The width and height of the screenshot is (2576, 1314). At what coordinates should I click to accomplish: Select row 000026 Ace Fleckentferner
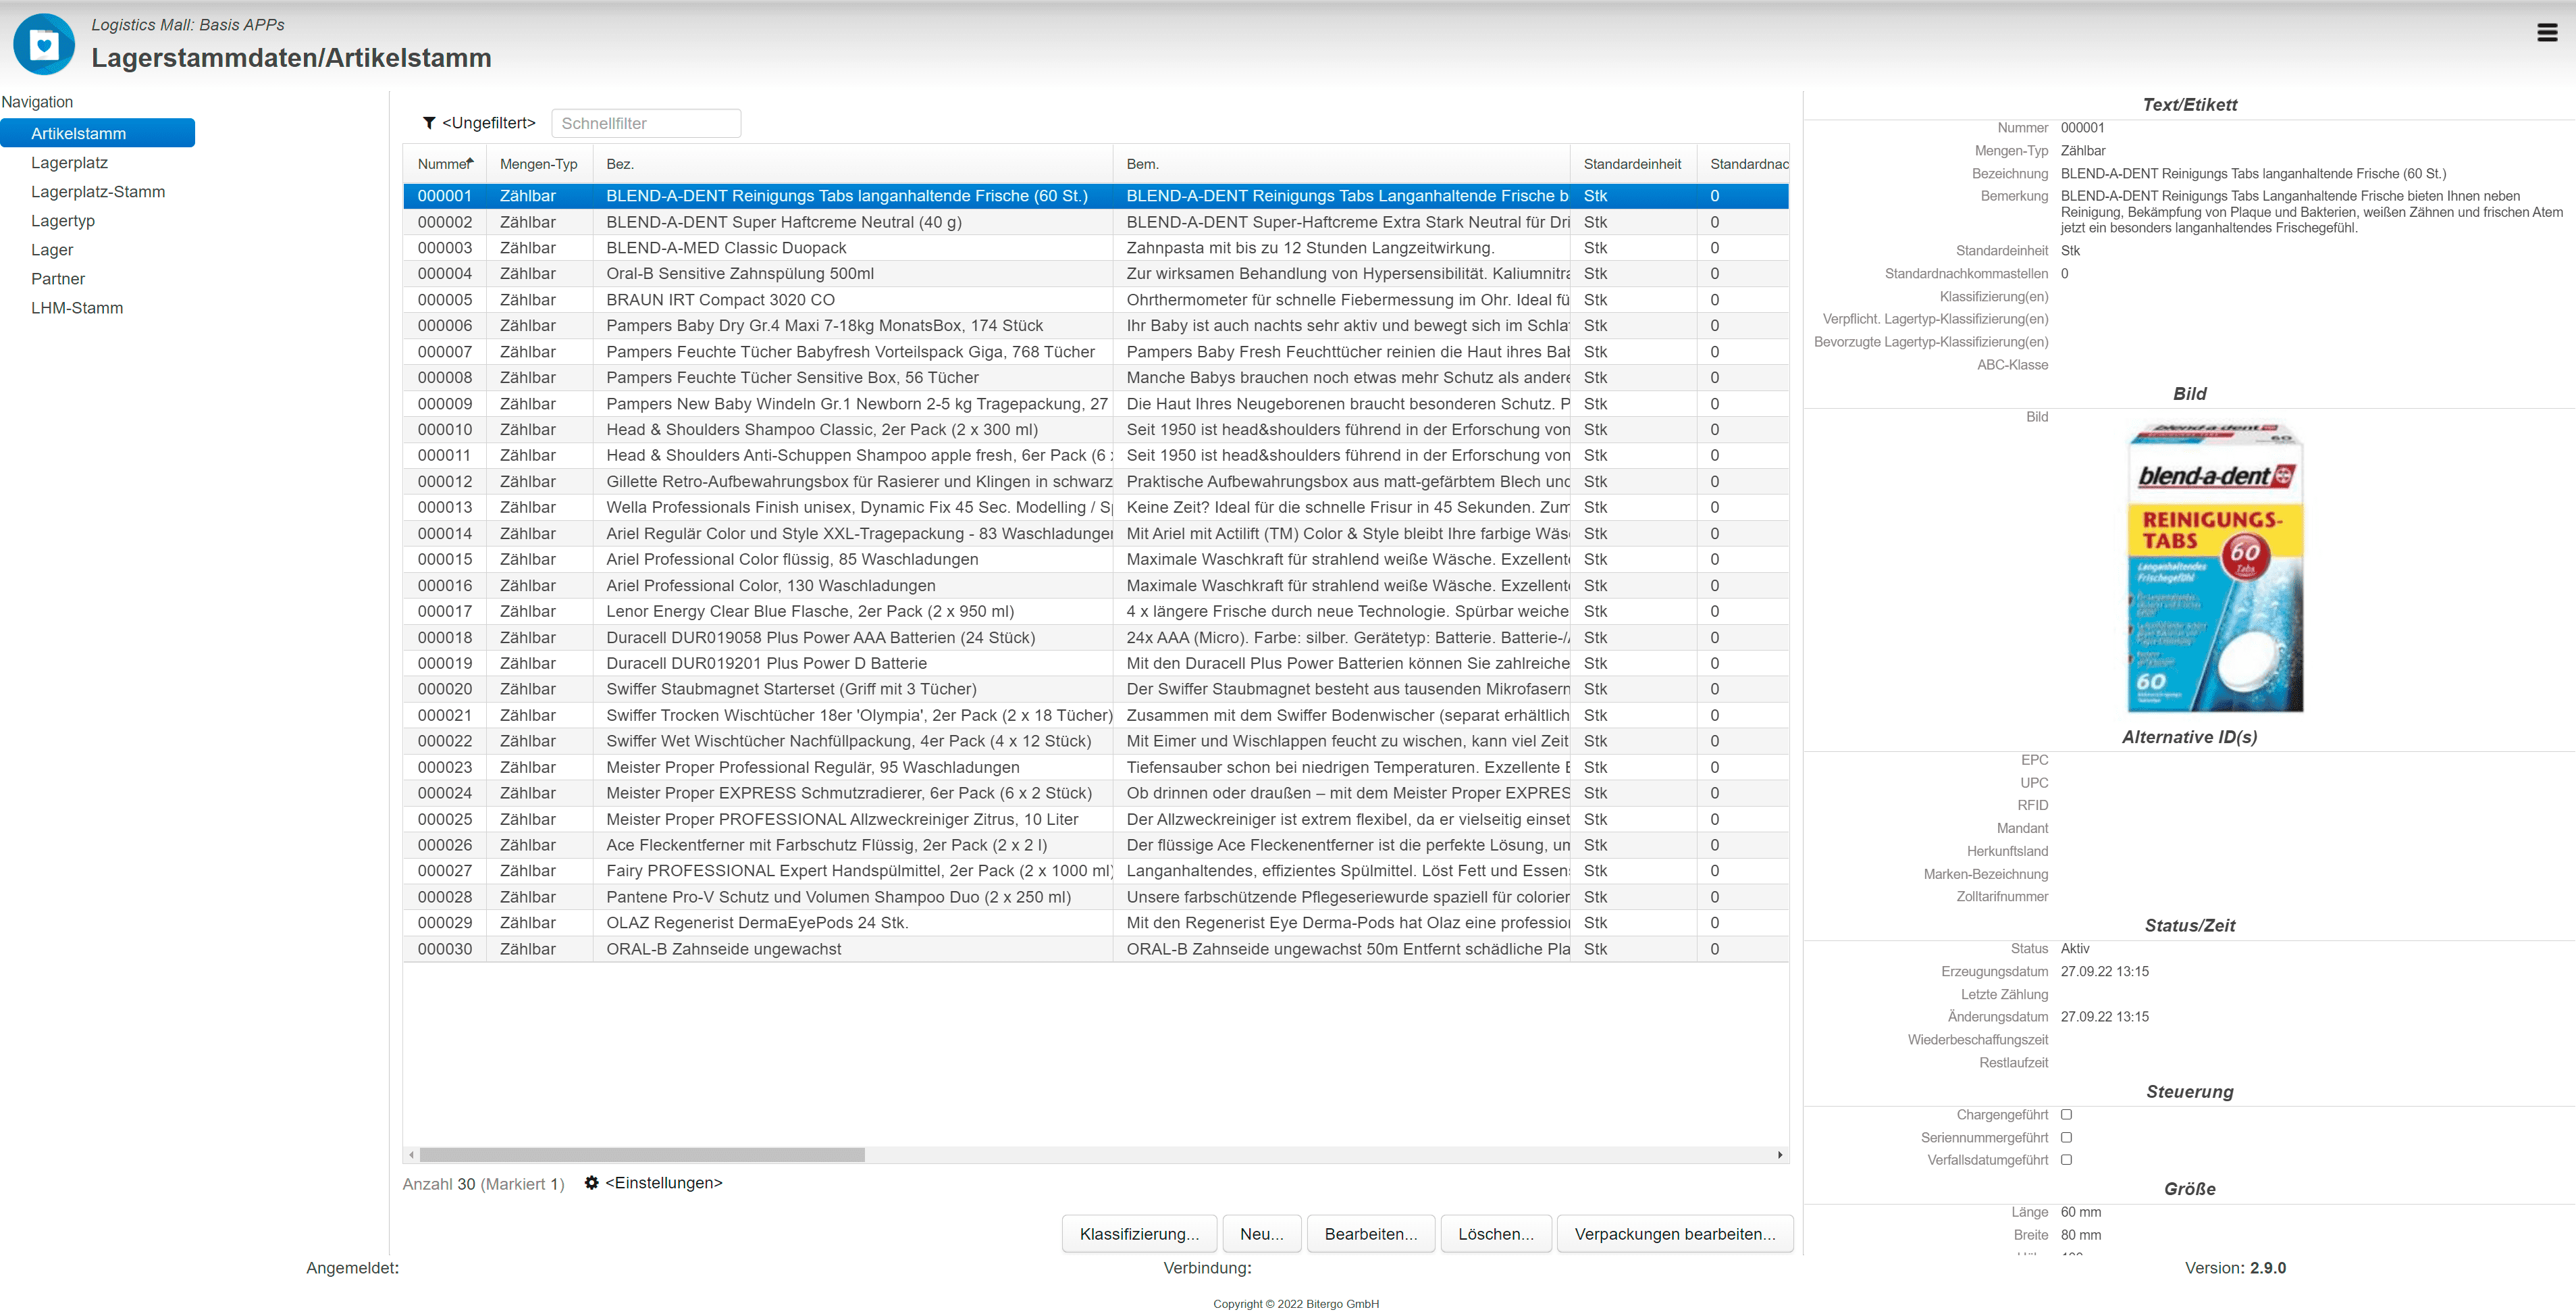tap(1096, 846)
